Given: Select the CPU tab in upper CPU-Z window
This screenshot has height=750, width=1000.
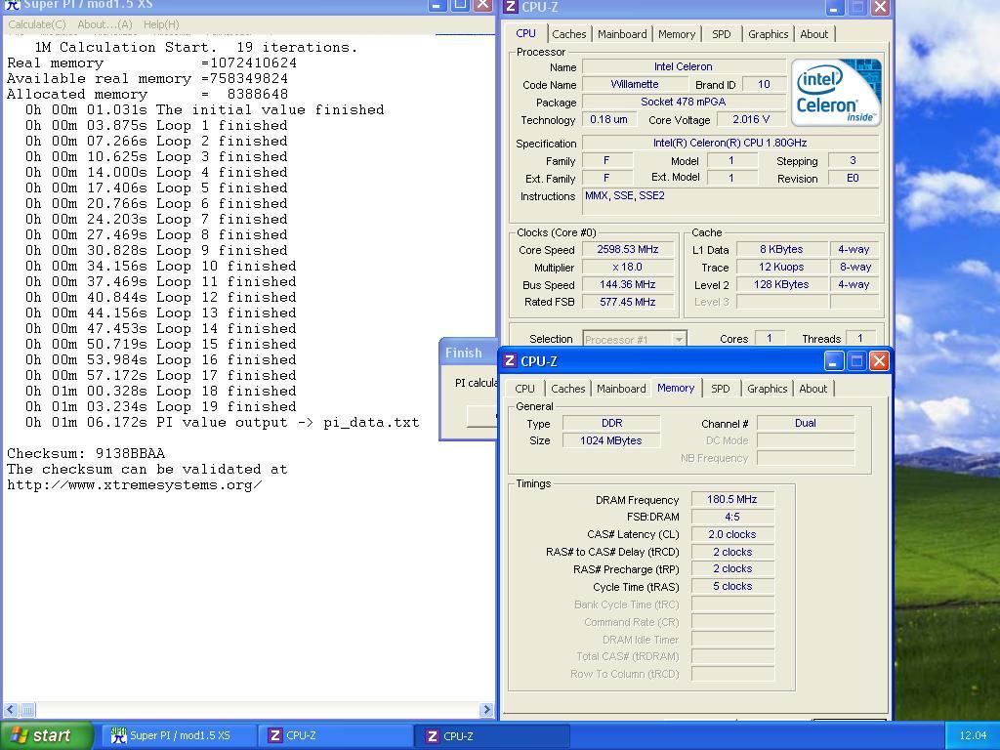Looking at the screenshot, I should [525, 33].
